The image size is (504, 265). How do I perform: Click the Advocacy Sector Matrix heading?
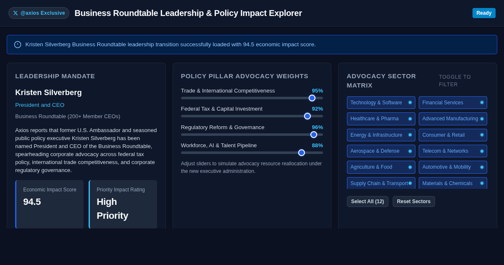[x=381, y=81]
